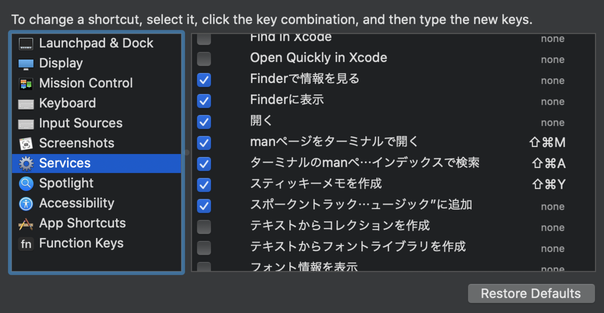Enable テキストからコレクションを作成 checkbox

204,226
